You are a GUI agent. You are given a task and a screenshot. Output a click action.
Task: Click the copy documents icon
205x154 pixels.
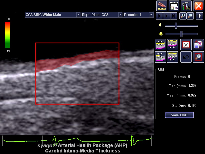(x=198, y=45)
